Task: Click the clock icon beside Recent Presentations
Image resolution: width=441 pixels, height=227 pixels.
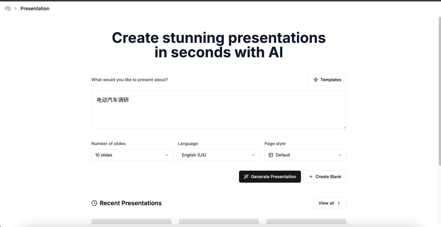Action: [x=94, y=203]
